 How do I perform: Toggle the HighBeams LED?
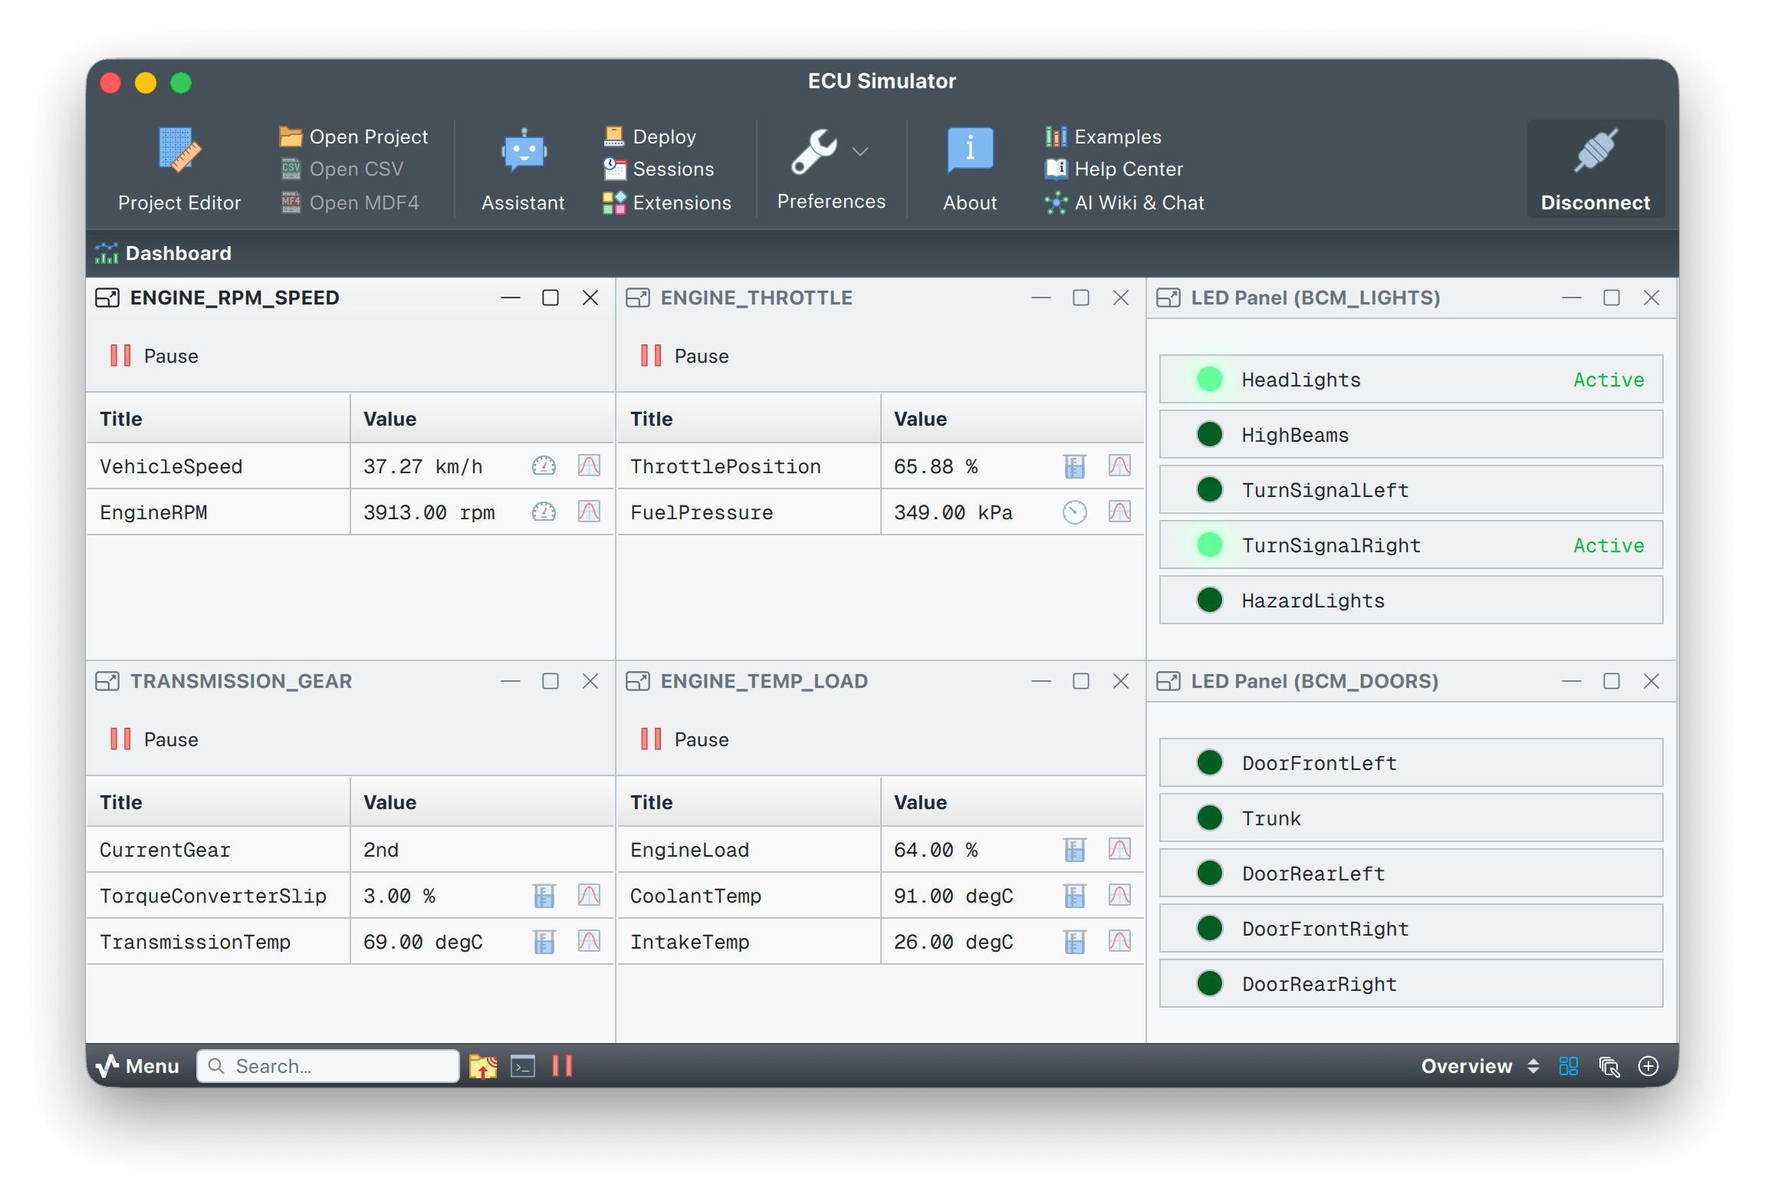click(1210, 434)
